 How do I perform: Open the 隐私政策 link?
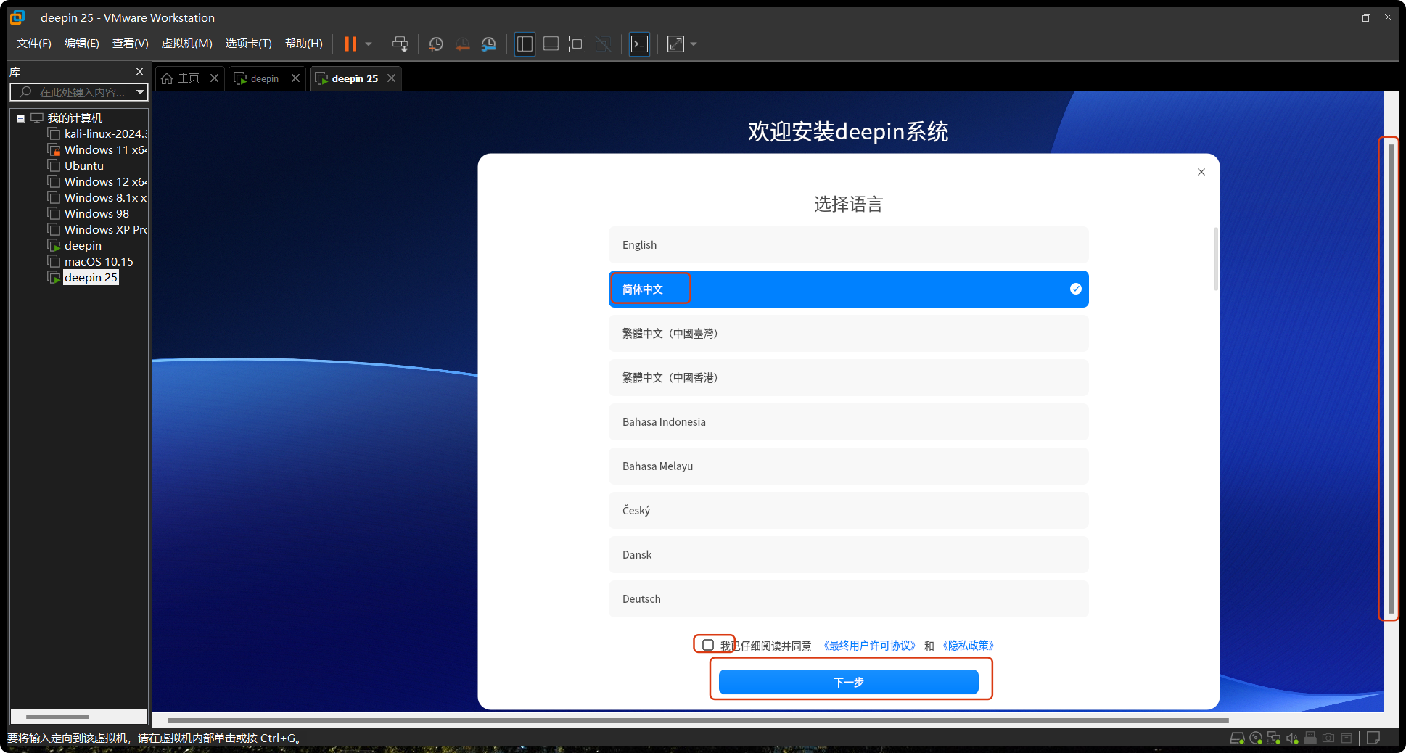coord(968,645)
